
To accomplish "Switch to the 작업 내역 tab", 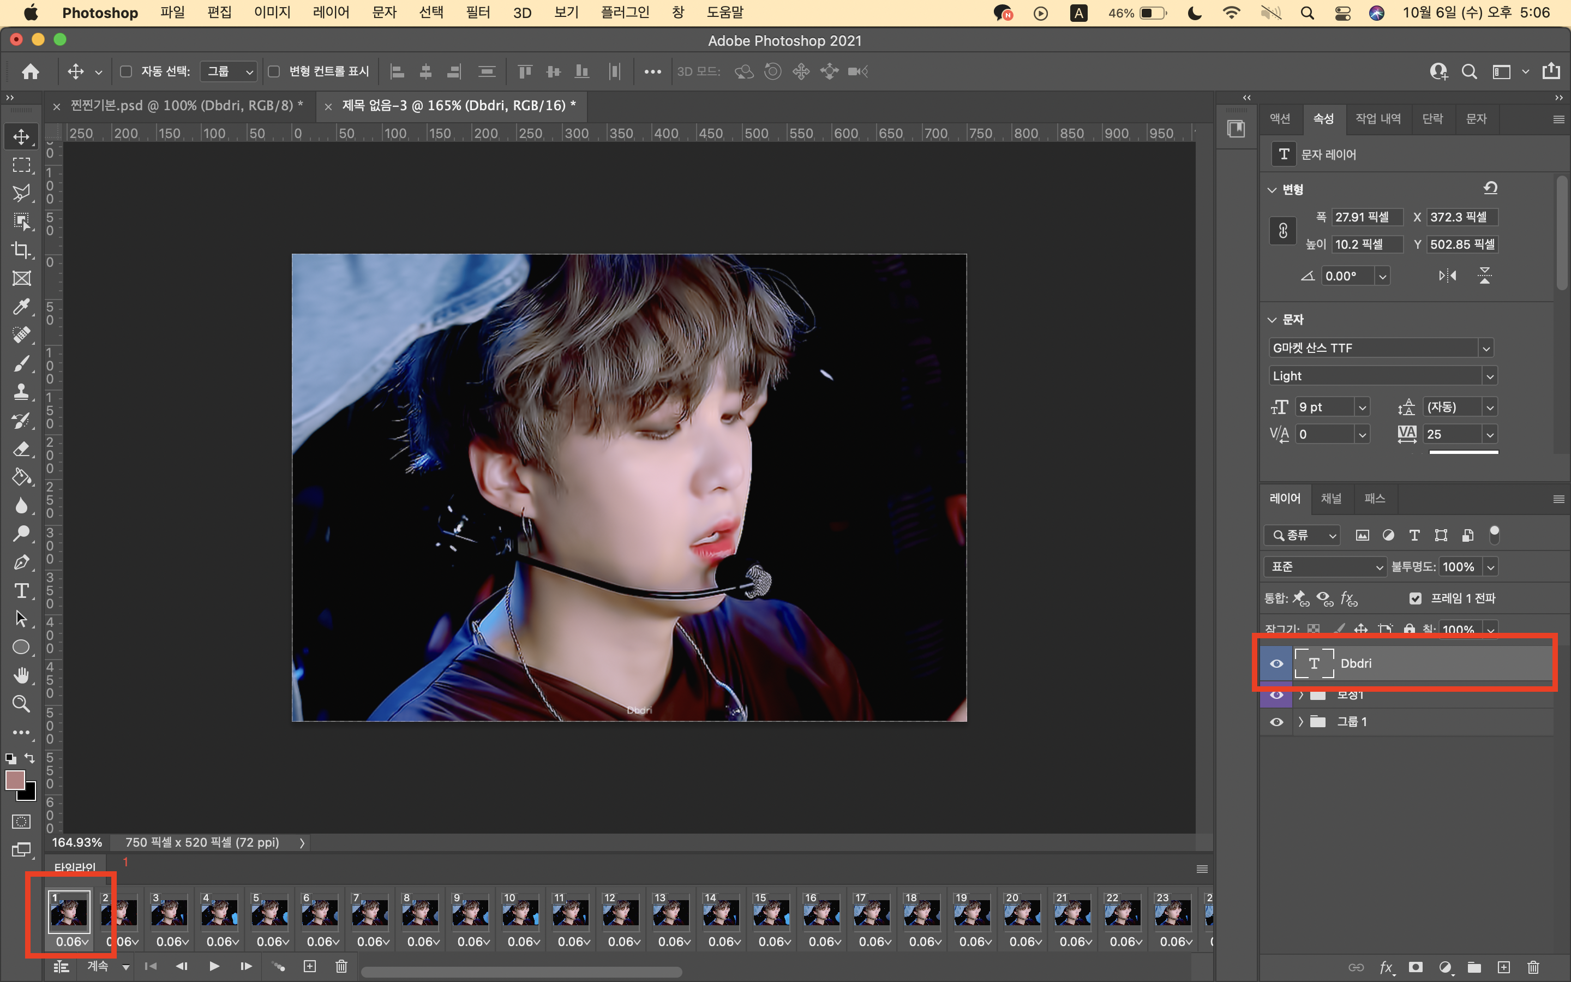I will click(x=1377, y=119).
